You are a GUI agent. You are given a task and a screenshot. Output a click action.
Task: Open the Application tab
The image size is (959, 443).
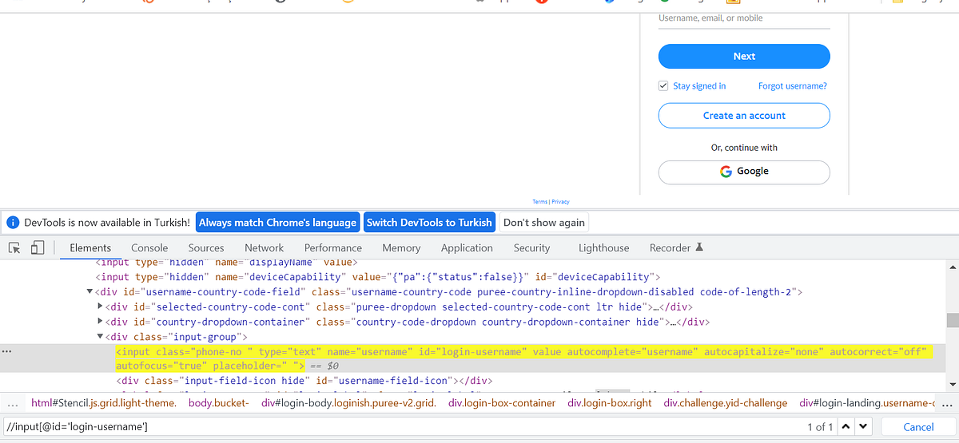[x=467, y=248]
